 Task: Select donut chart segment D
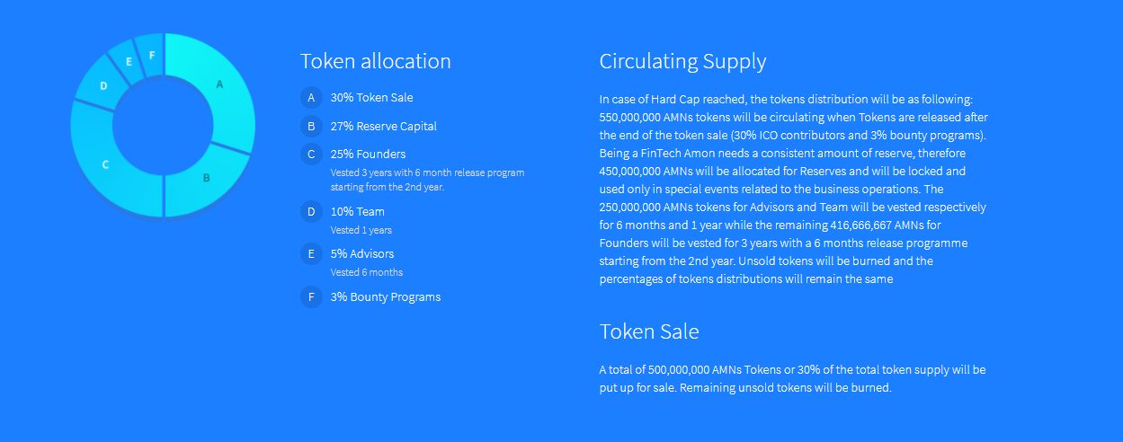pos(103,86)
